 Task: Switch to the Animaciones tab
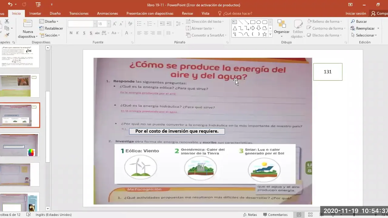[x=107, y=13]
